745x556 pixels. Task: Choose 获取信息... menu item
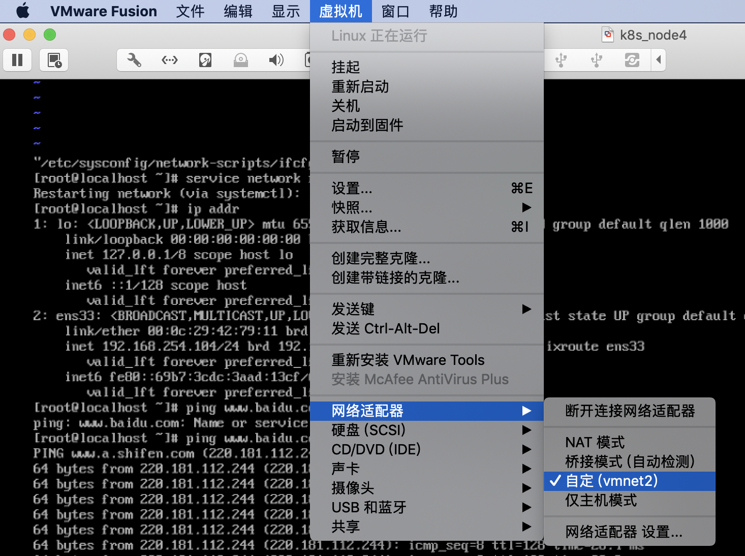[x=427, y=227]
